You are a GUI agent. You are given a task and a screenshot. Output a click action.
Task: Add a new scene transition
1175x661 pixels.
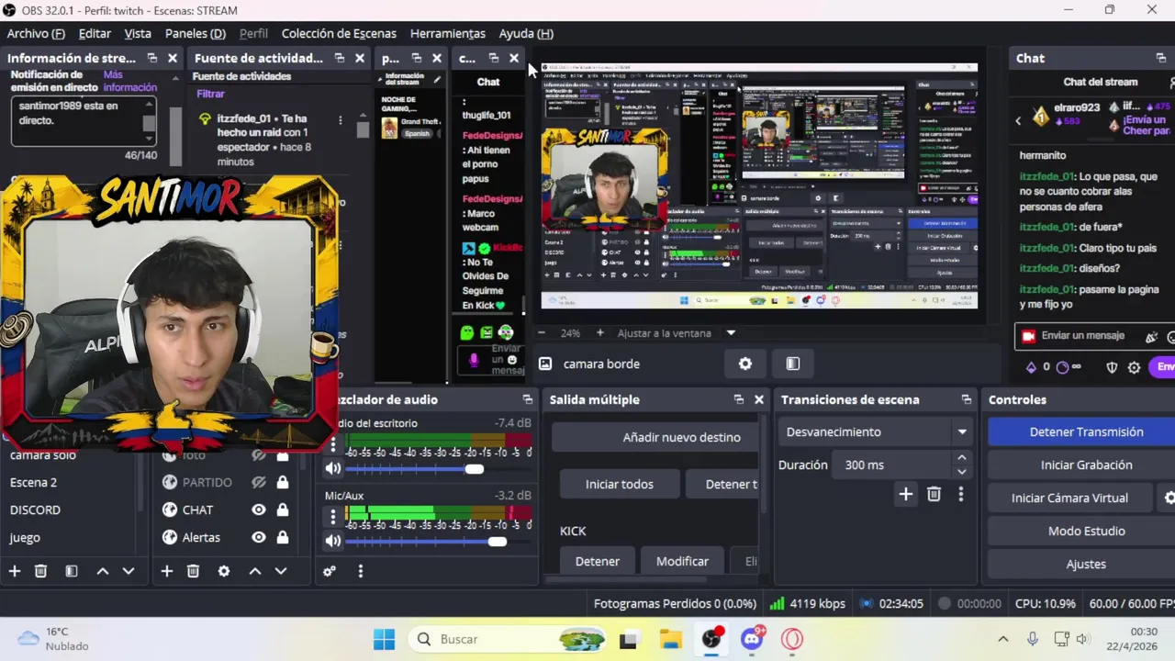point(906,494)
